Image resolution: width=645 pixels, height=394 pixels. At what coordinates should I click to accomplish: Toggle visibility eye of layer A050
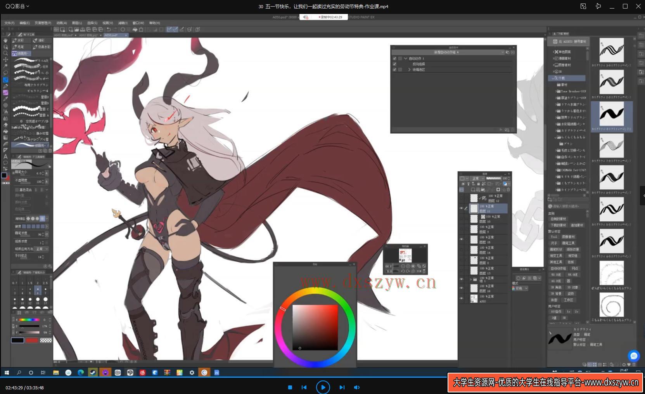click(x=461, y=298)
